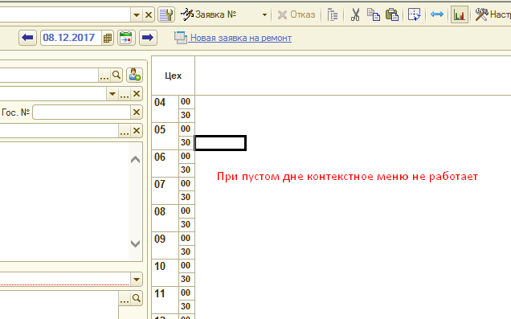Click the blue horizontal double-arrow icon
The width and height of the screenshot is (511, 319).
coord(437,14)
